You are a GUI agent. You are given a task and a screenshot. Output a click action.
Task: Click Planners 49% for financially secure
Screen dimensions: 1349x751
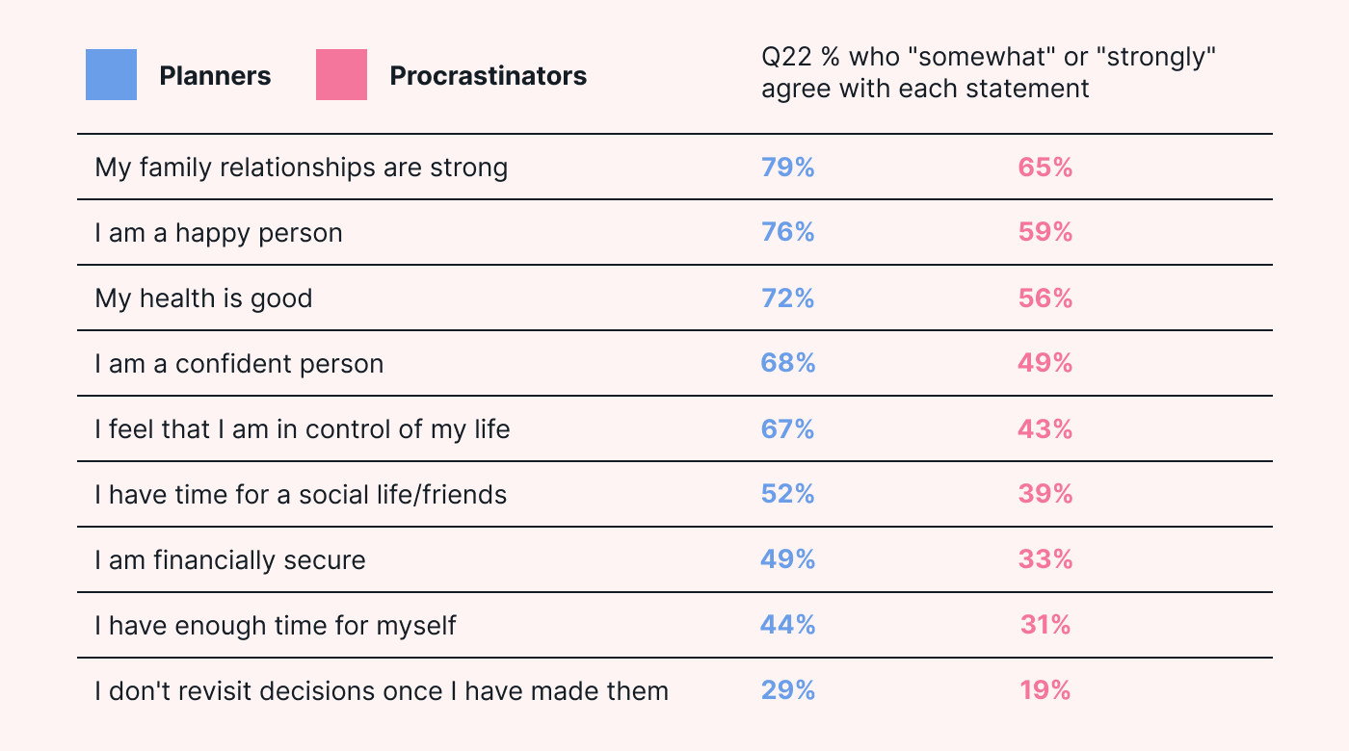pos(787,560)
